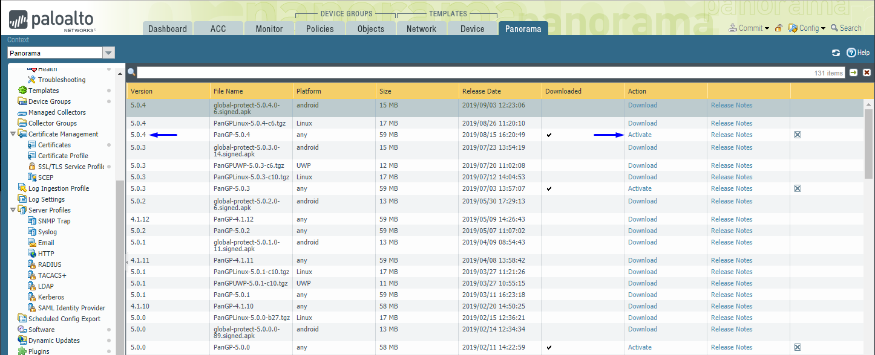Apply the filter using the green arrow icon
This screenshot has height=355, width=875.
[853, 72]
